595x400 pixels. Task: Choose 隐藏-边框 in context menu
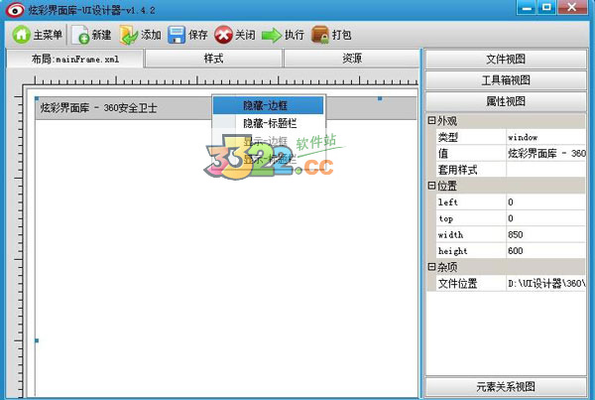coord(268,105)
